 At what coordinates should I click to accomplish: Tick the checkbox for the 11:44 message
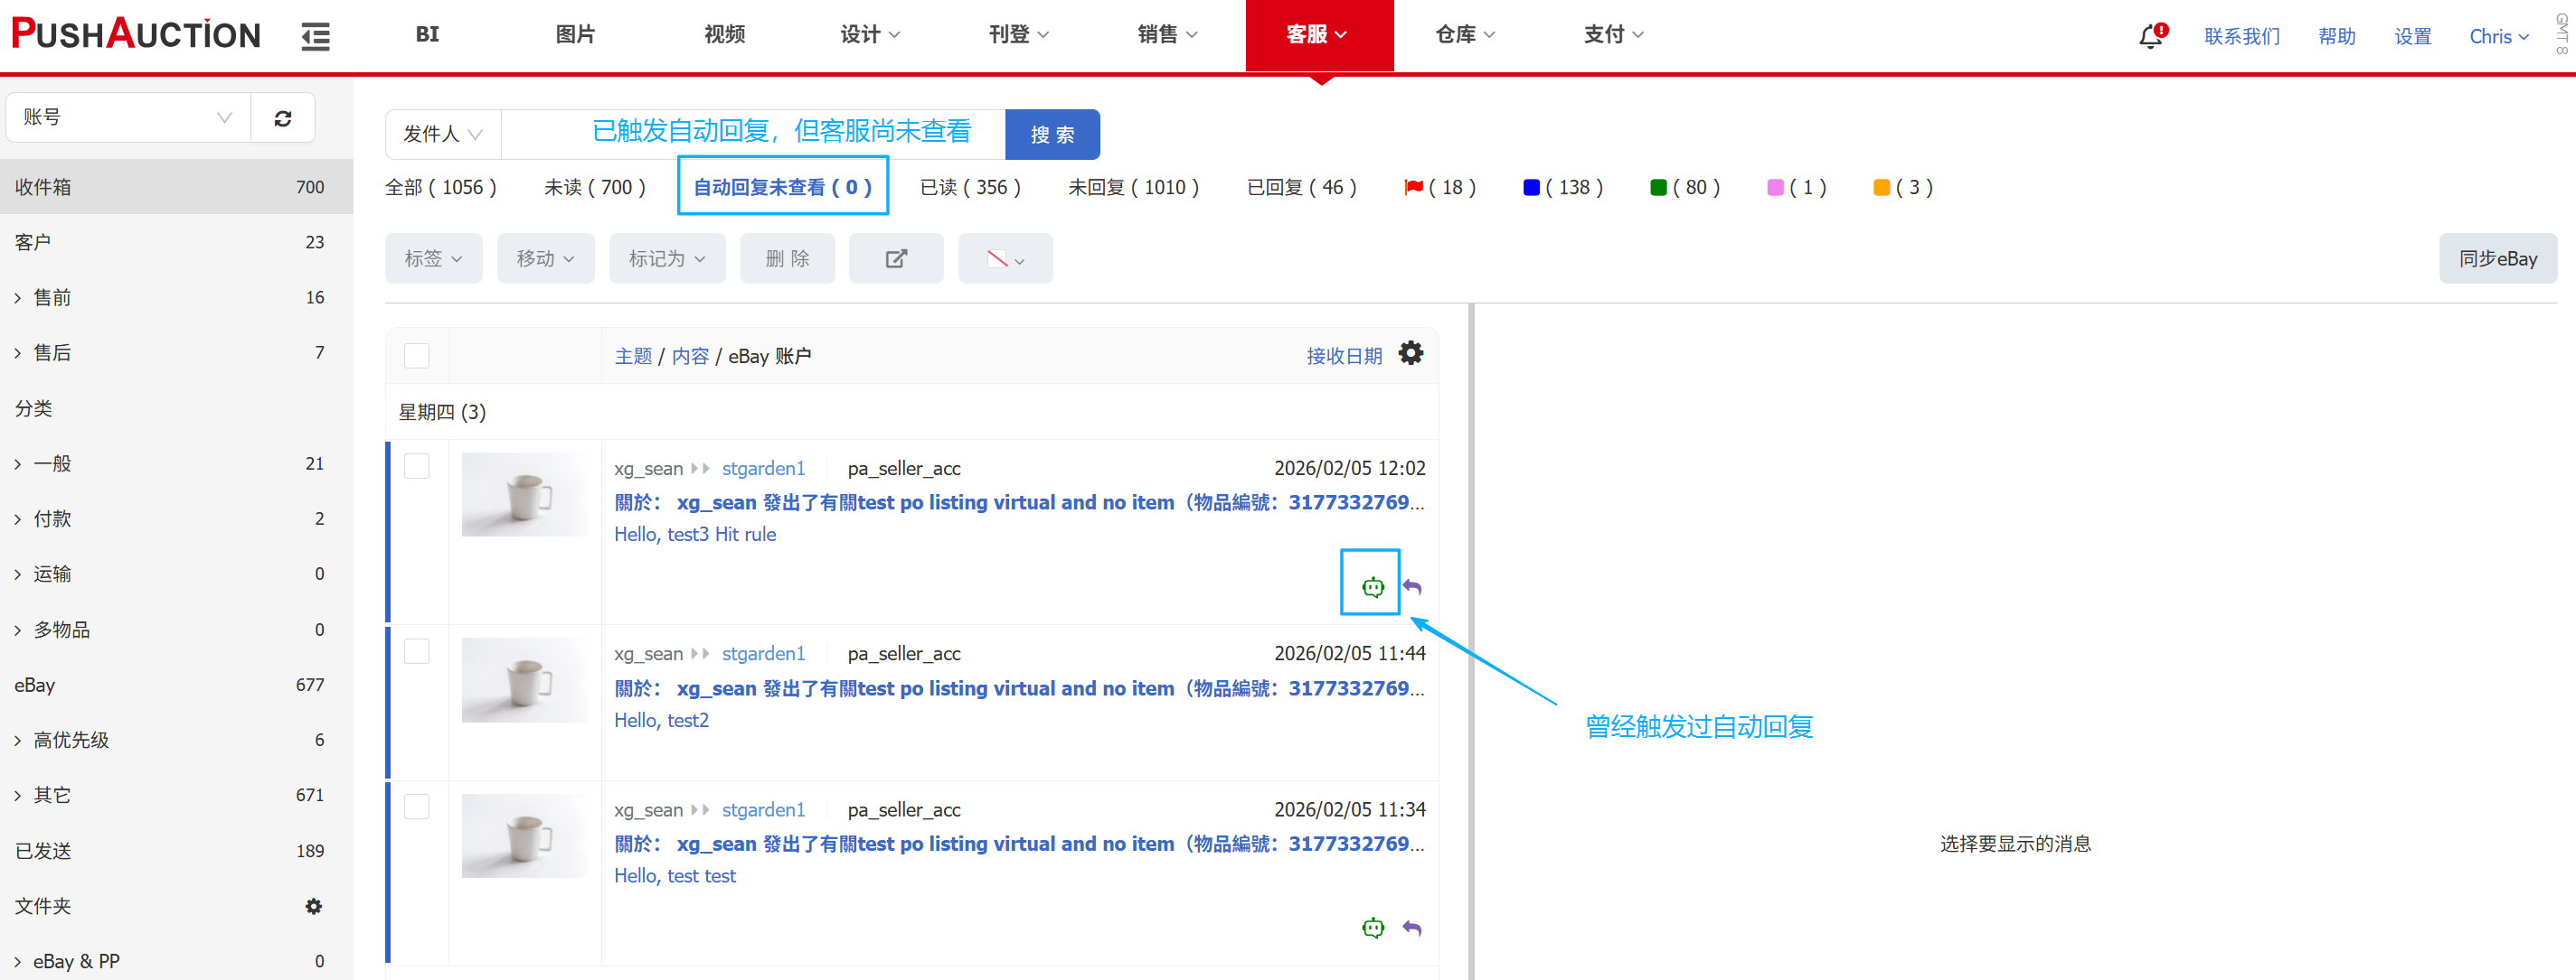pyautogui.click(x=417, y=651)
